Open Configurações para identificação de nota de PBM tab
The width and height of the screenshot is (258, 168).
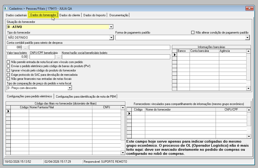[x=86, y=97]
